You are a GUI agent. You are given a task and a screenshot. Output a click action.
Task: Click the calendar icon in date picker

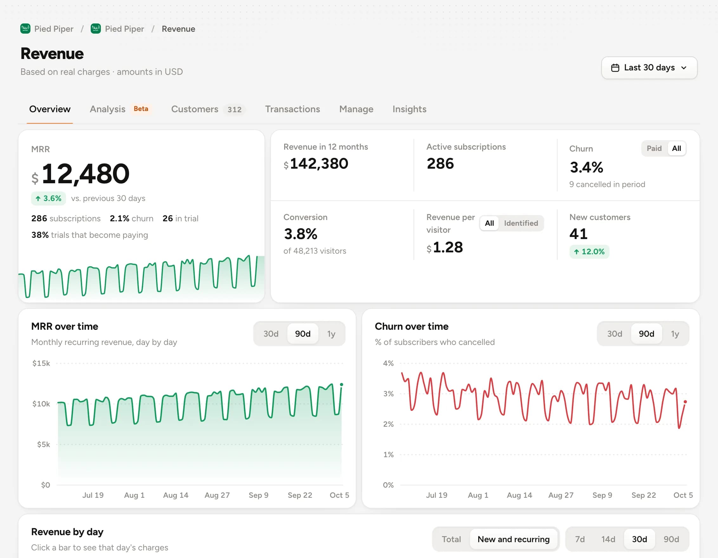(x=615, y=68)
